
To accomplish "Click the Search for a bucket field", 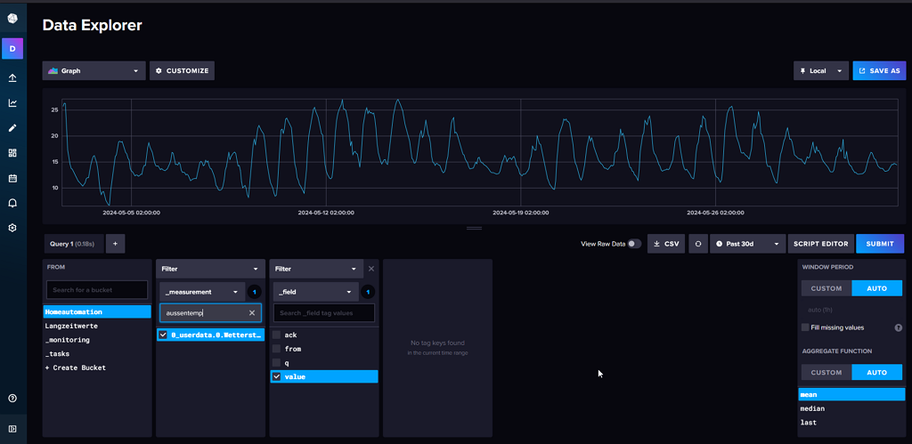I will (97, 290).
